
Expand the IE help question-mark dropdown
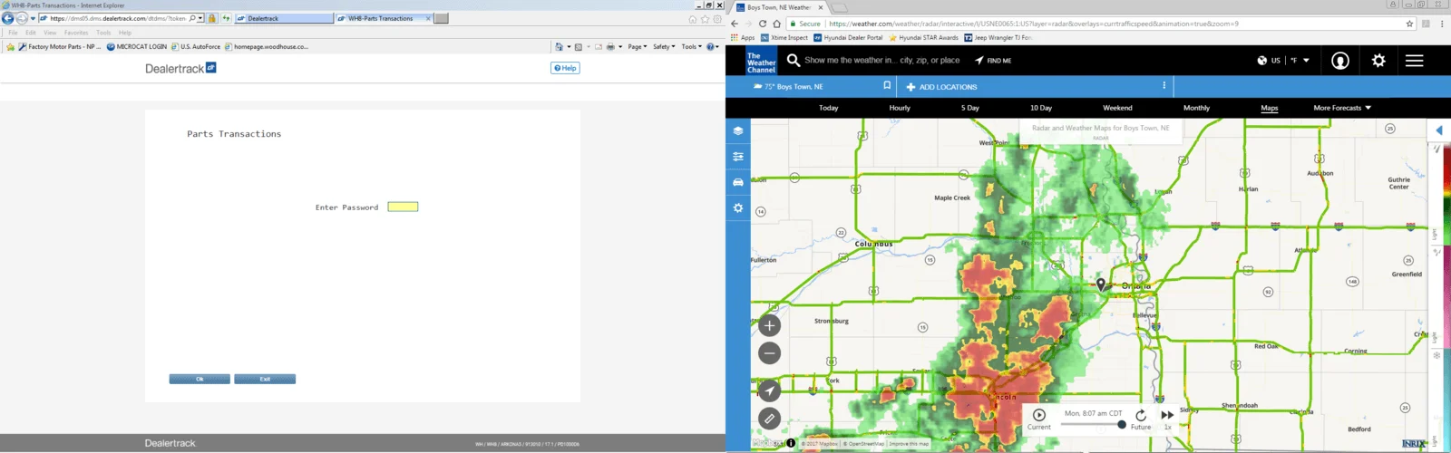coord(713,46)
